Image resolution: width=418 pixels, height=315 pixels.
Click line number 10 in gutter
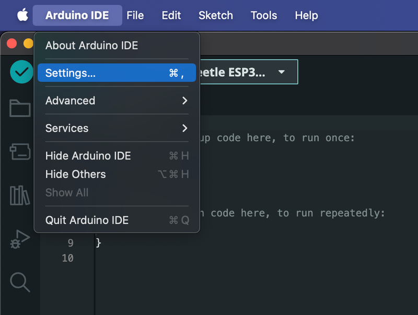click(68, 258)
